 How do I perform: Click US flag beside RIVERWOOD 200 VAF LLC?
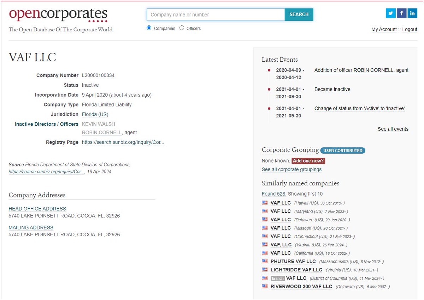click(x=265, y=286)
